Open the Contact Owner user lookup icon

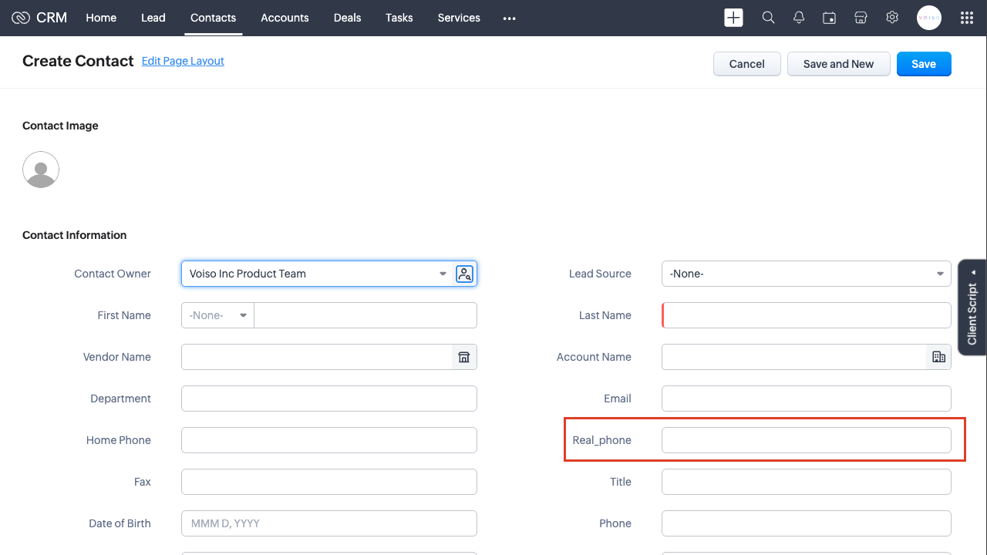click(x=464, y=274)
